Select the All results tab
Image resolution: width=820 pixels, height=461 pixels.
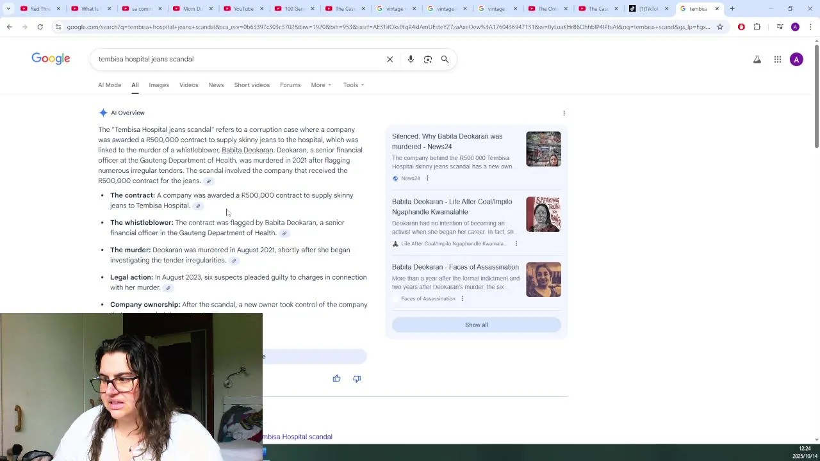[x=135, y=85]
